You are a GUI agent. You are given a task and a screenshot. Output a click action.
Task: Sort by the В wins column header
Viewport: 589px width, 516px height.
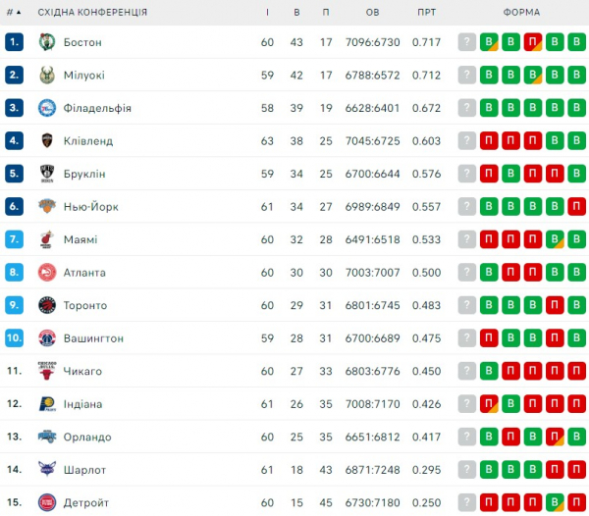[x=296, y=12]
